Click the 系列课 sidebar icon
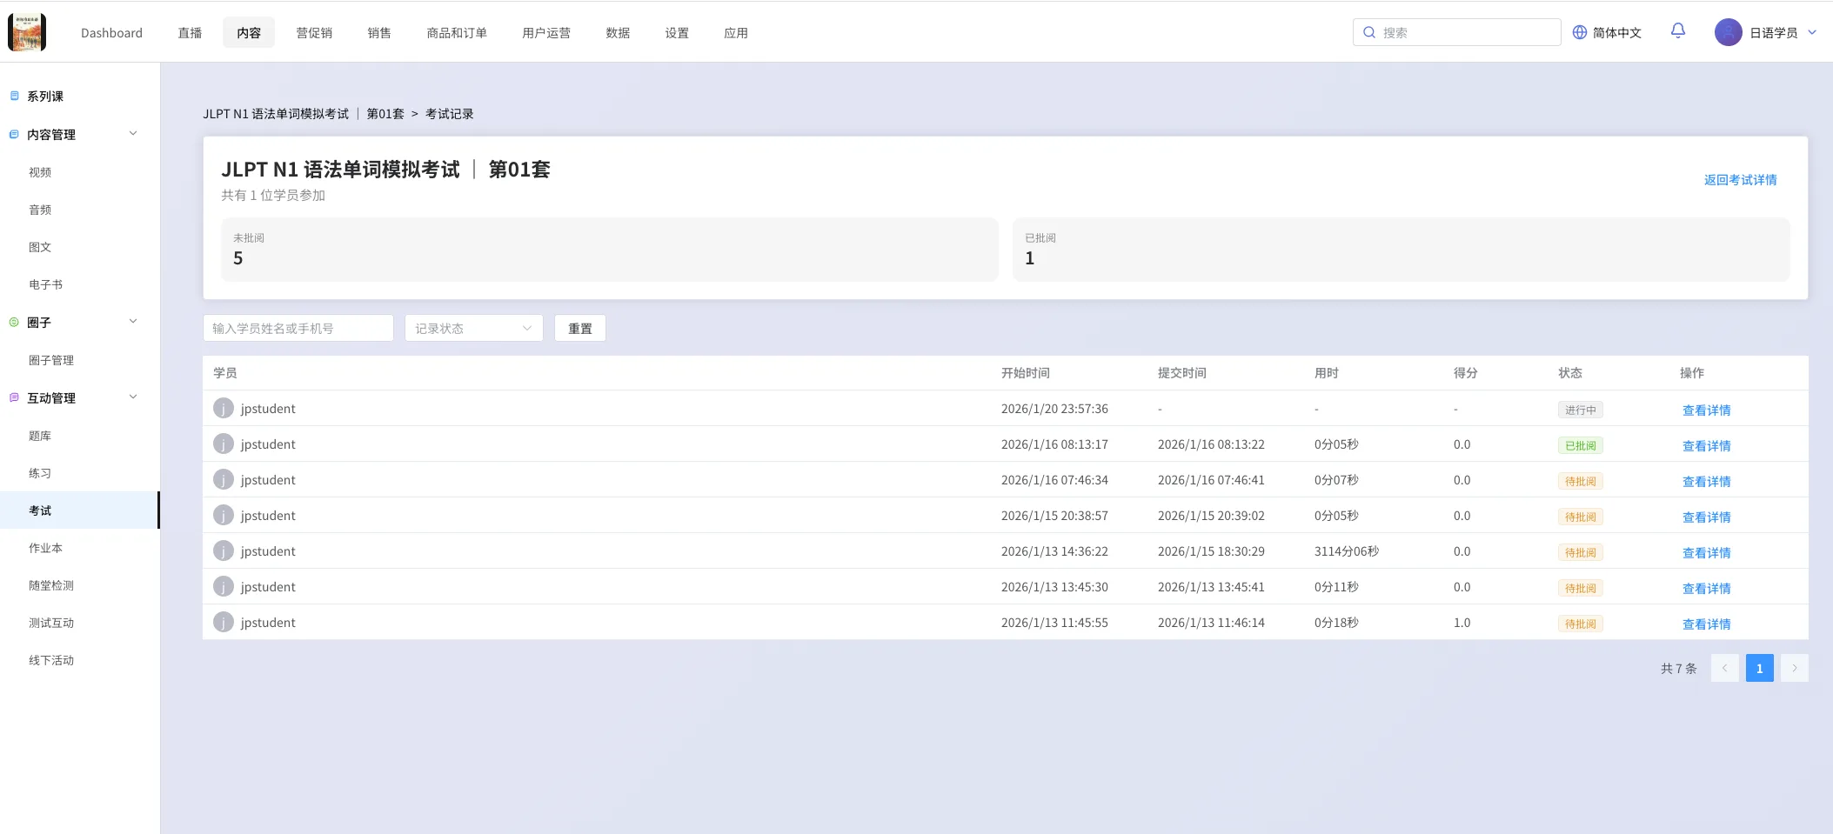The height and width of the screenshot is (834, 1833). (x=14, y=96)
